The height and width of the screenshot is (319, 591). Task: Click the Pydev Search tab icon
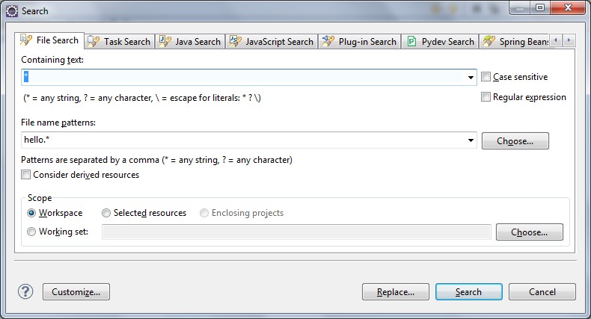[411, 42]
